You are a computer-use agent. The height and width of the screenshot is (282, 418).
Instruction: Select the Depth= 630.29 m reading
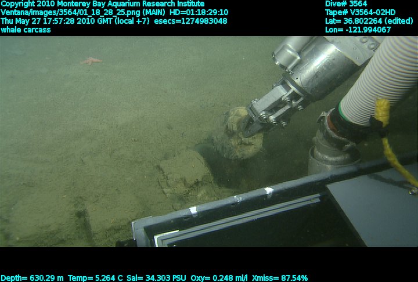tap(33, 278)
